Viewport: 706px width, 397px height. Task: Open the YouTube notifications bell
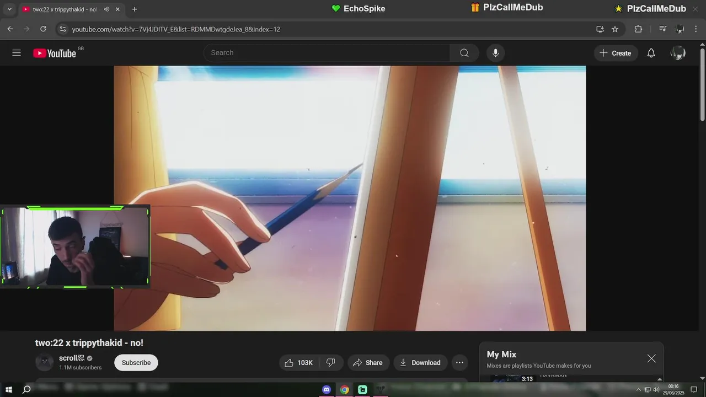coord(651,53)
